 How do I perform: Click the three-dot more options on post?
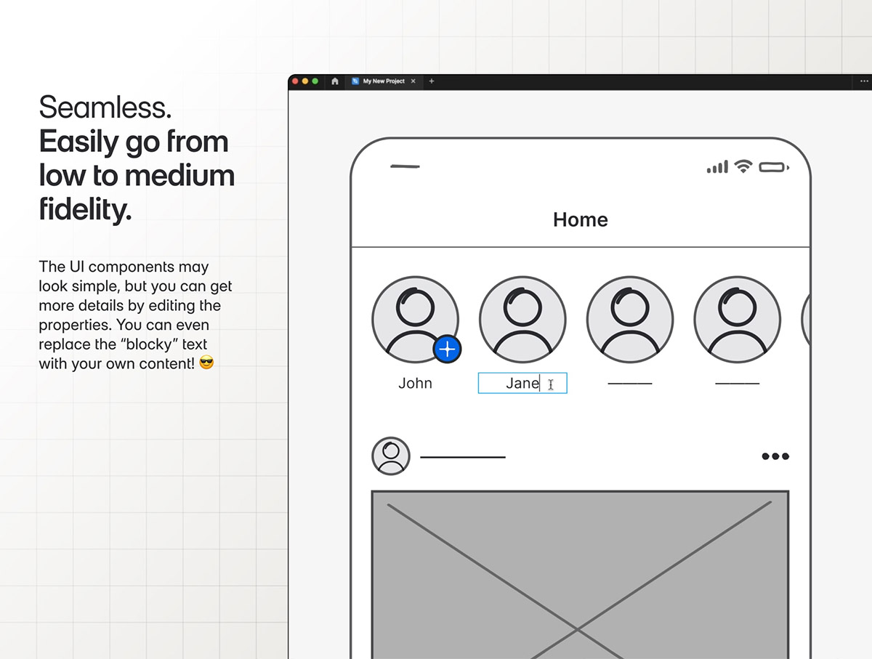[775, 456]
